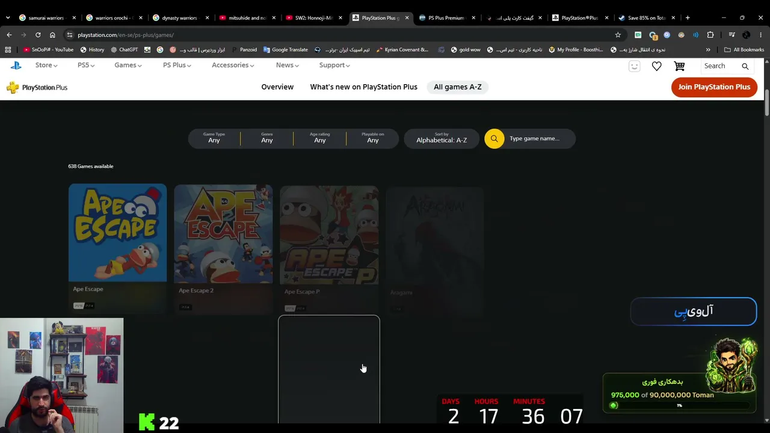Click the yellow game search icon

[494, 139]
